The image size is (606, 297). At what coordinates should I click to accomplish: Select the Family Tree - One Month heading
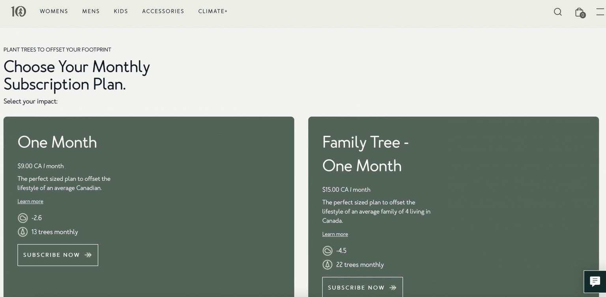pos(365,154)
